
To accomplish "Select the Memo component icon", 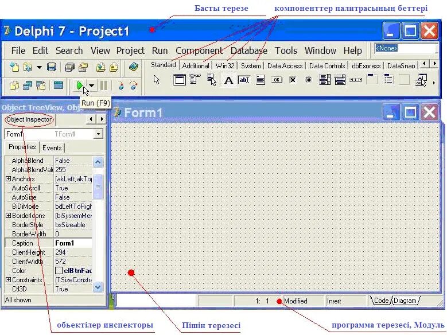I will pos(261,80).
